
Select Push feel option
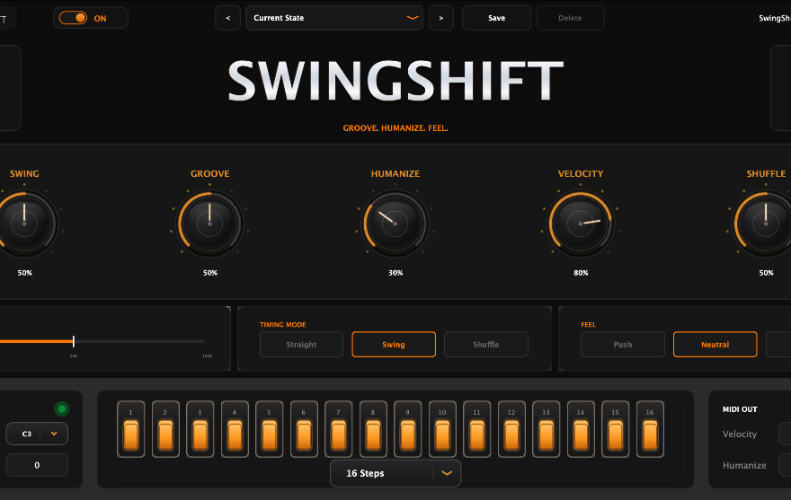point(623,344)
